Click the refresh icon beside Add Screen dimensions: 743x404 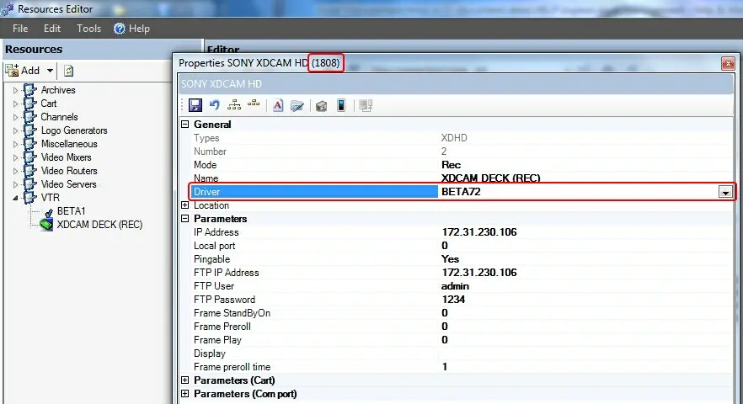(x=69, y=71)
